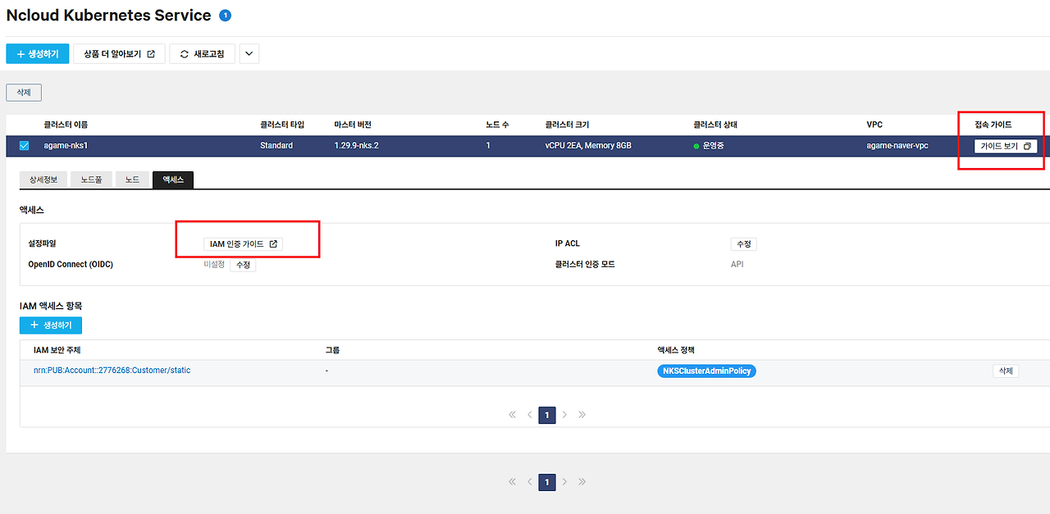Screen dimensions: 1050x514
Task: Click the blue 생성하기 button at top
Action: 38,53
